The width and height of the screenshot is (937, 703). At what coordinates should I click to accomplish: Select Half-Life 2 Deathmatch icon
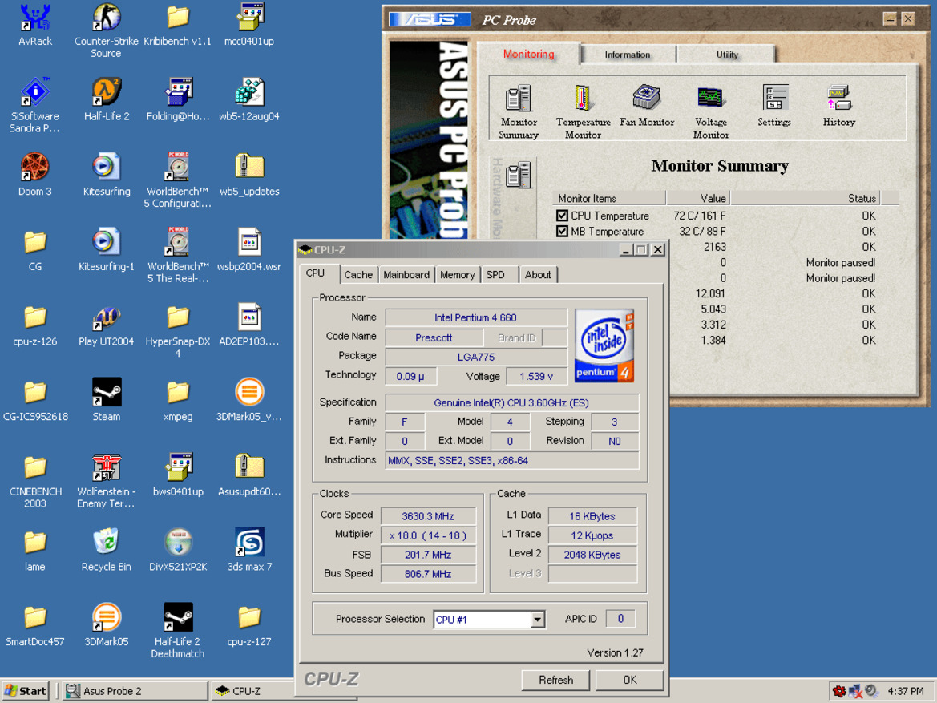click(x=177, y=631)
